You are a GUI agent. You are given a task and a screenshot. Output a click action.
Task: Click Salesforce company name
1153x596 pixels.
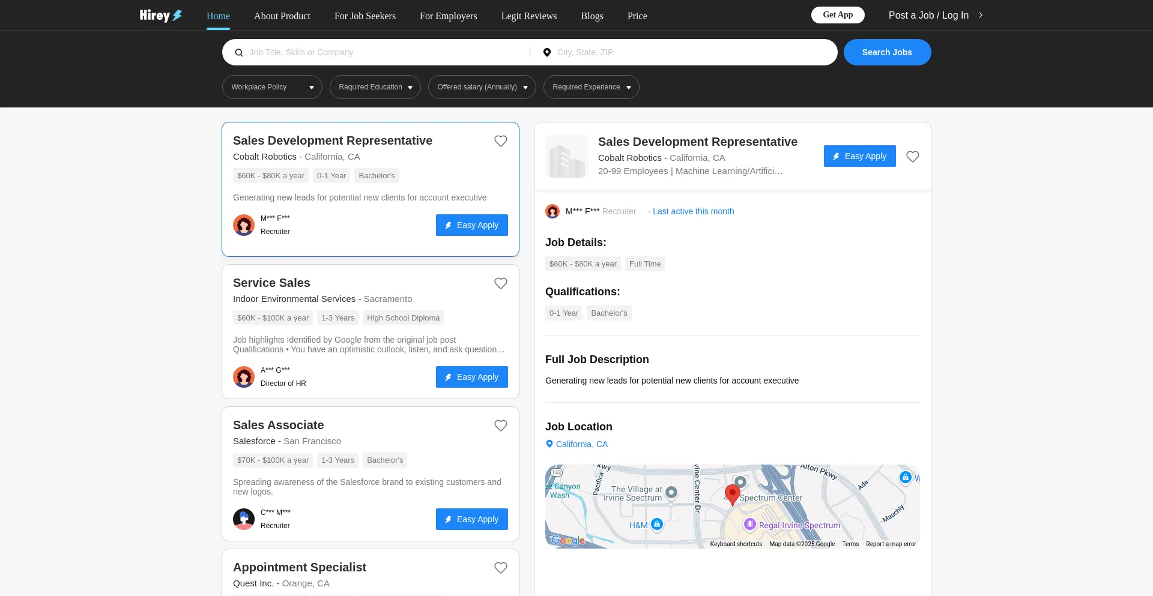(254, 441)
